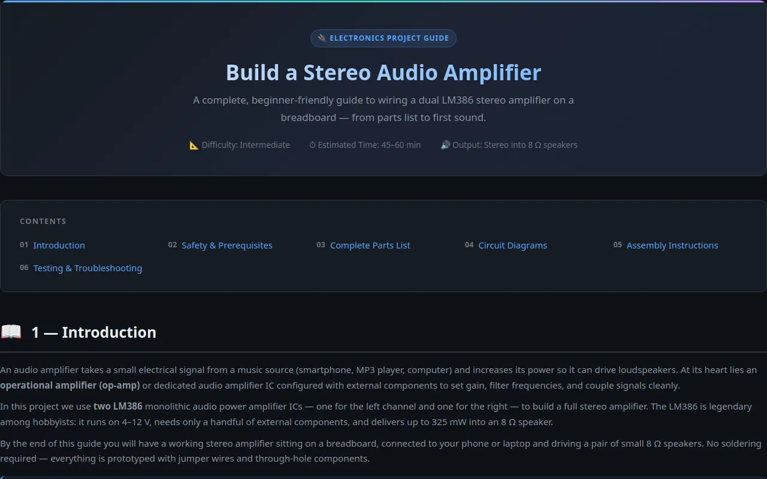Click the ruler icon beside Difficulty
Viewport: 767px width, 479px height.
[194, 145]
